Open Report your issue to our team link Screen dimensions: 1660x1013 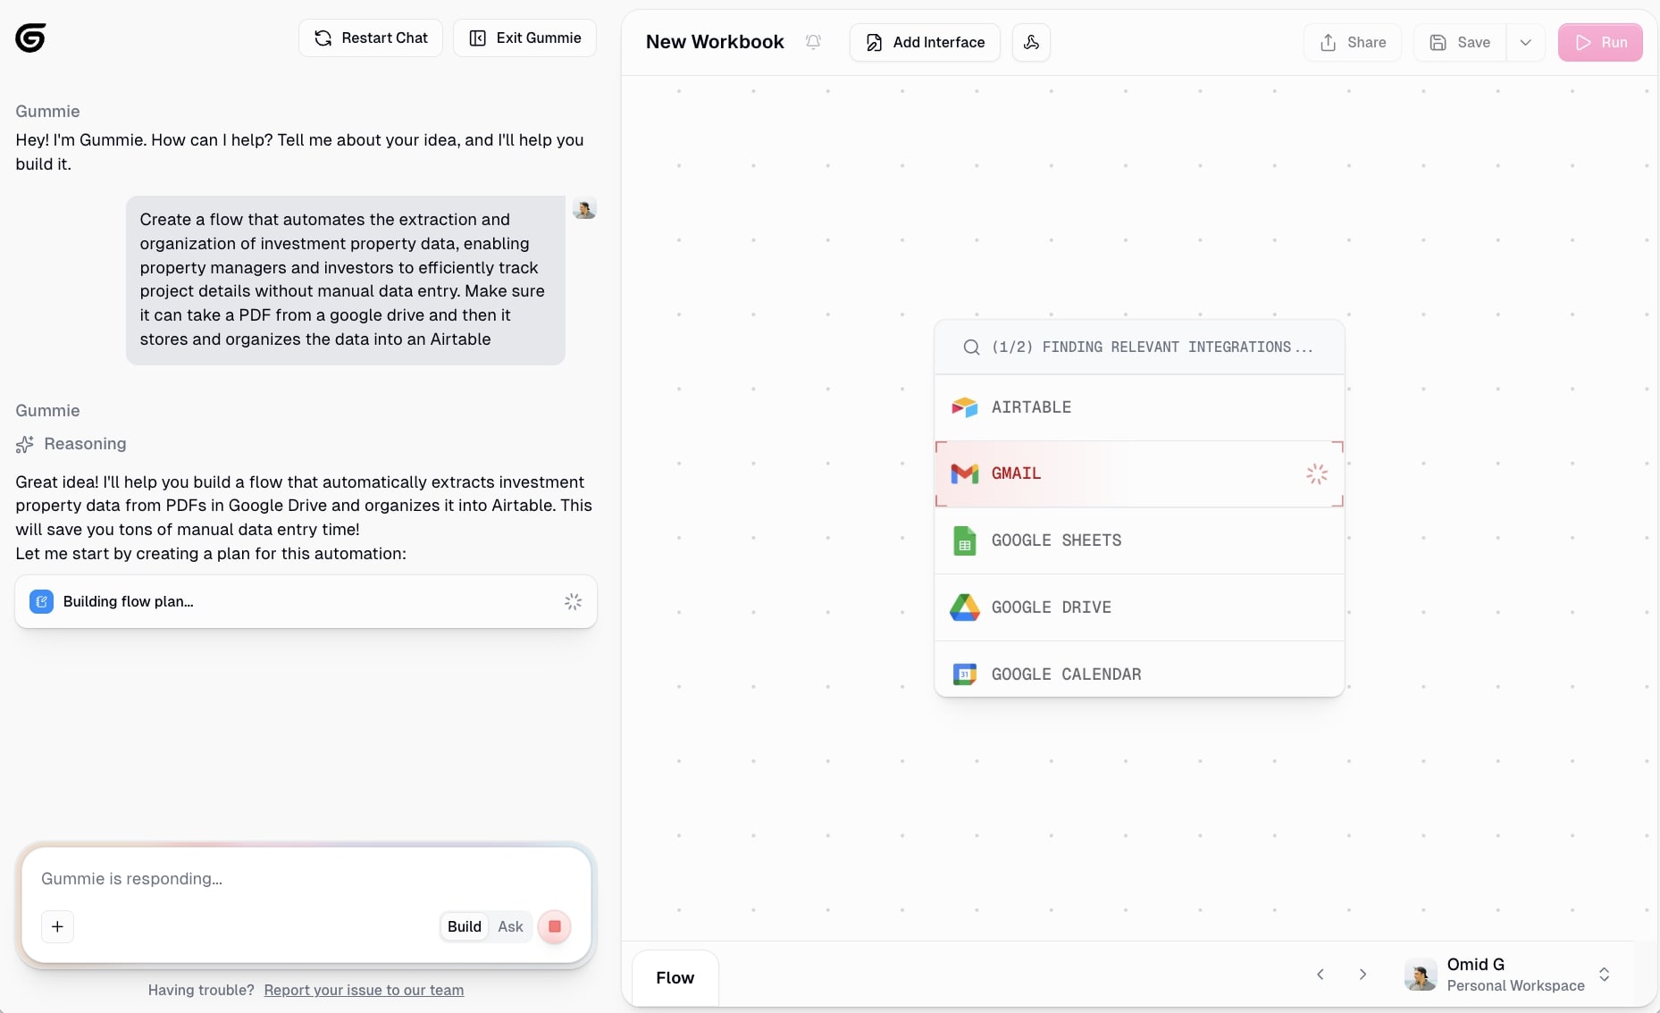click(364, 990)
